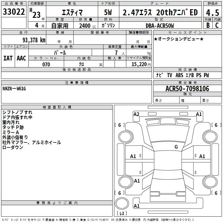Click the note text NHZN-W61G

pyautogui.click(x=14, y=89)
